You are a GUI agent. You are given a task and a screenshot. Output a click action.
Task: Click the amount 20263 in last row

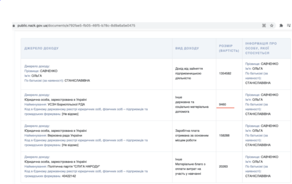[223, 166]
